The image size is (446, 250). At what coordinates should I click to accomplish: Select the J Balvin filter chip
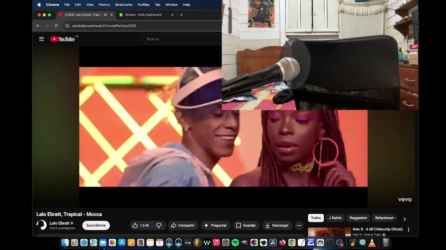point(335,218)
